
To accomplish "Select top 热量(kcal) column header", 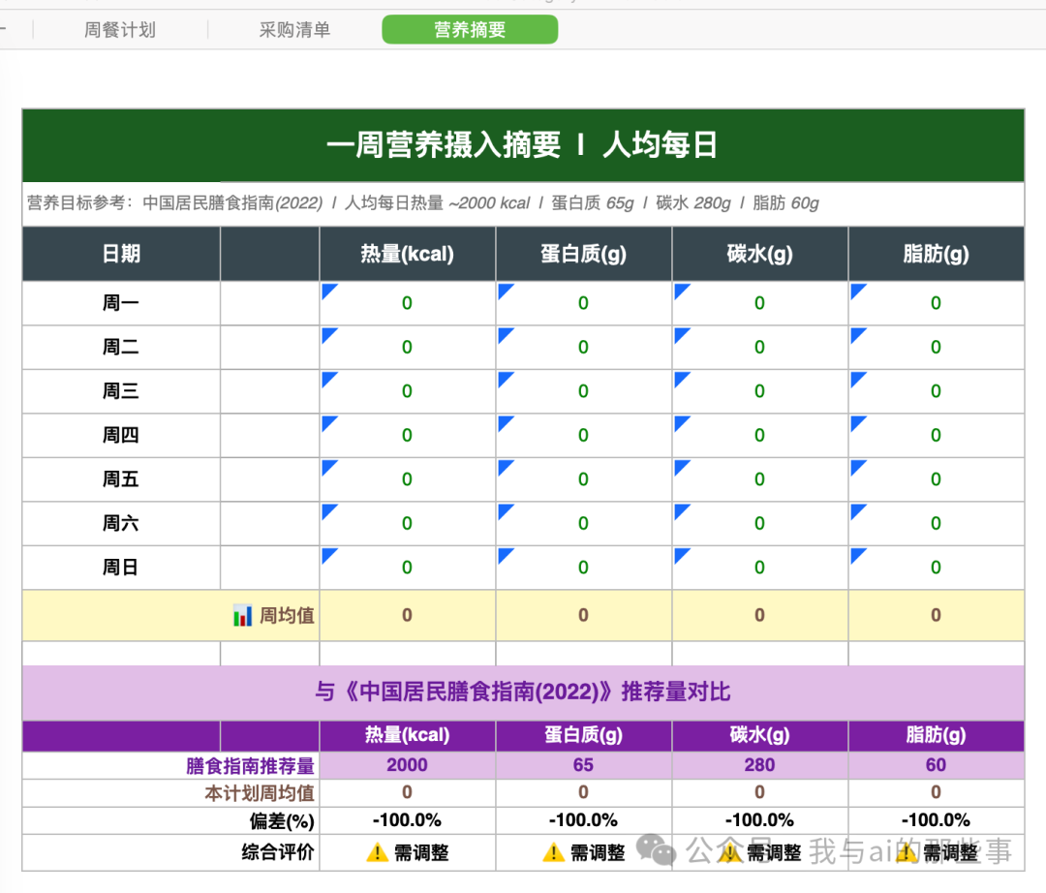I will pos(407,254).
